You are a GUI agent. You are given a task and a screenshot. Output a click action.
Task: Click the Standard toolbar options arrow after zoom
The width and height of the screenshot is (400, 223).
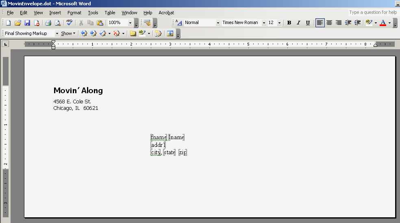(136, 23)
